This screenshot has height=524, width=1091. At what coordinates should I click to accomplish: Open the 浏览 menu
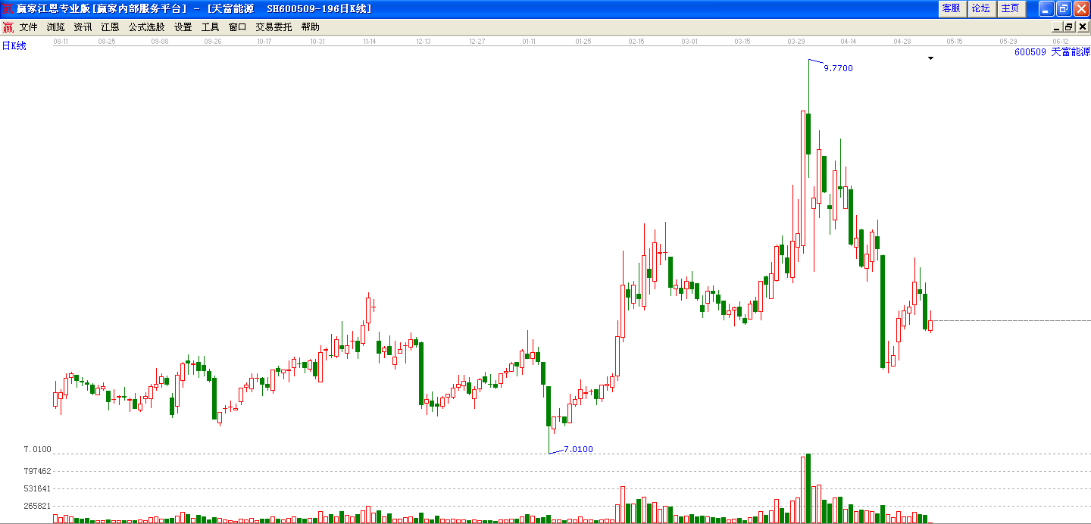pos(56,27)
